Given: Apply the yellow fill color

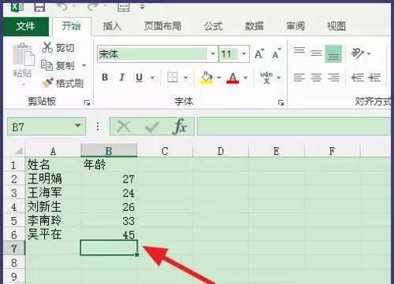Looking at the screenshot, I should 206,78.
